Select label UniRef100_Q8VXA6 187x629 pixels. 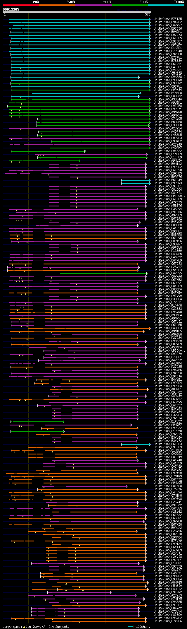pos(168,276)
